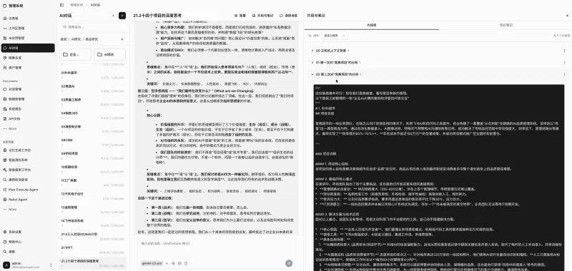572x271 pixels.
Task: Open 智能摄影工作台 in the sidebar
Action: 28,170
